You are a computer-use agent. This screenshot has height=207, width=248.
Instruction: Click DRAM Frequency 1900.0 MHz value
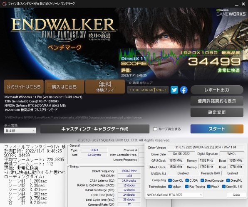(129, 171)
